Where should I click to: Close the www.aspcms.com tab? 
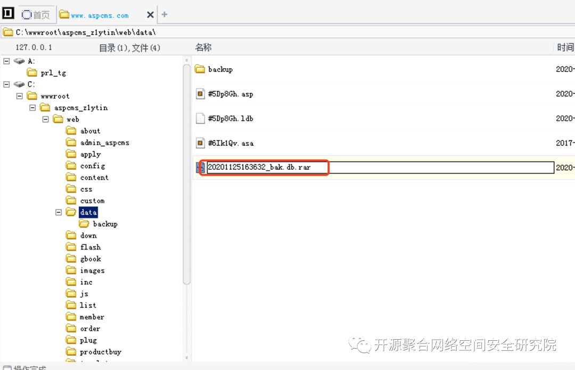click(150, 15)
